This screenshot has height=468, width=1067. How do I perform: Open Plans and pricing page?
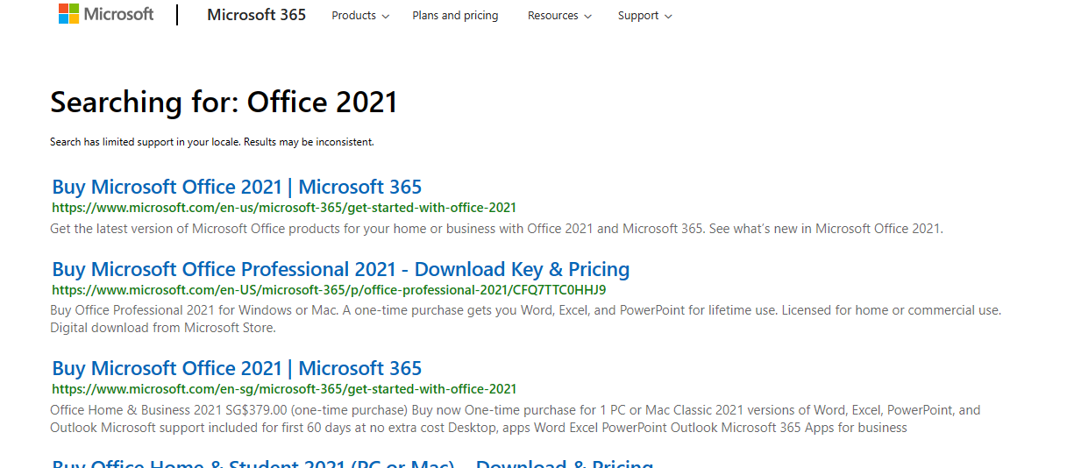pos(455,16)
